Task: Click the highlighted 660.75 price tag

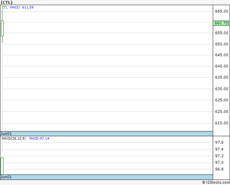Action: [221, 23]
